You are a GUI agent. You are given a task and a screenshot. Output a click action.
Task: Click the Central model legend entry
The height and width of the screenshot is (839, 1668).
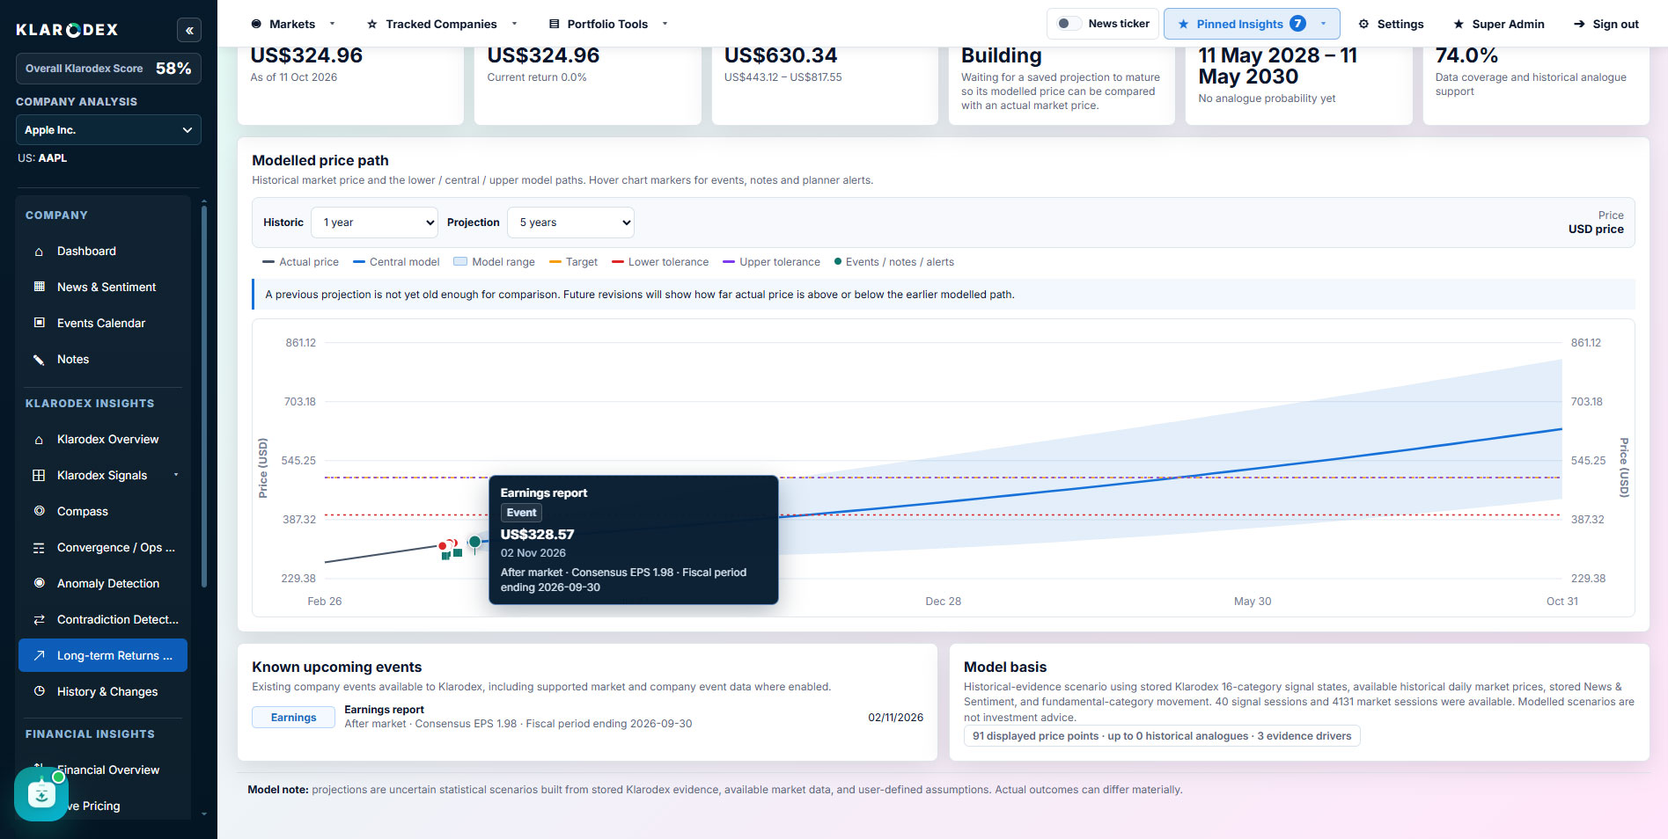pos(395,262)
